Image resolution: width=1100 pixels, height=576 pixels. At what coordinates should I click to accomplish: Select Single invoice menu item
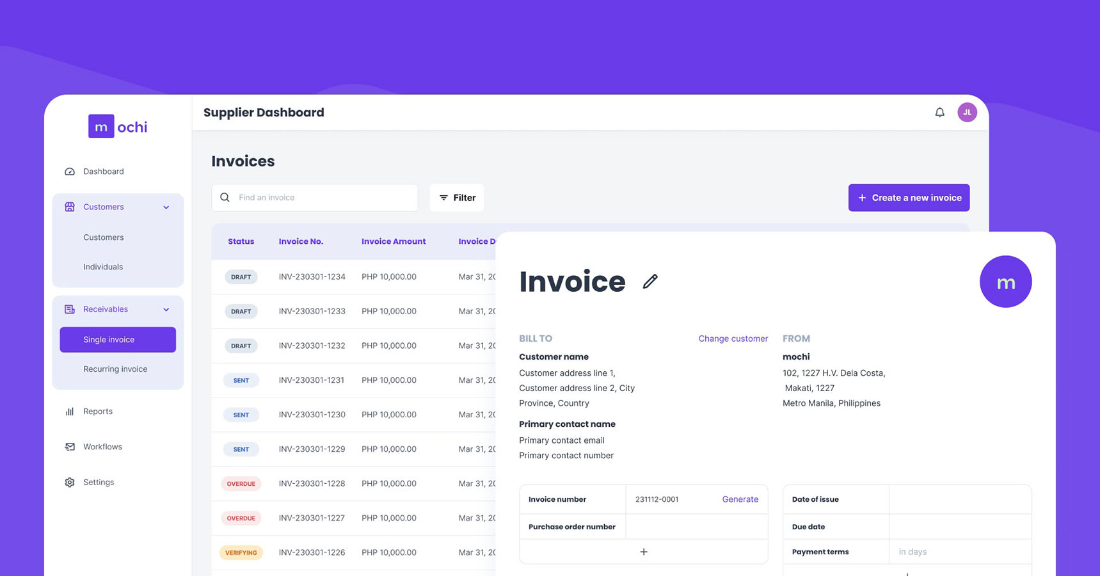(118, 340)
